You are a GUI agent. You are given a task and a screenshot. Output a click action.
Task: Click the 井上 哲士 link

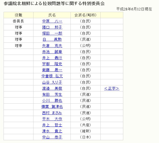(x=52, y=125)
